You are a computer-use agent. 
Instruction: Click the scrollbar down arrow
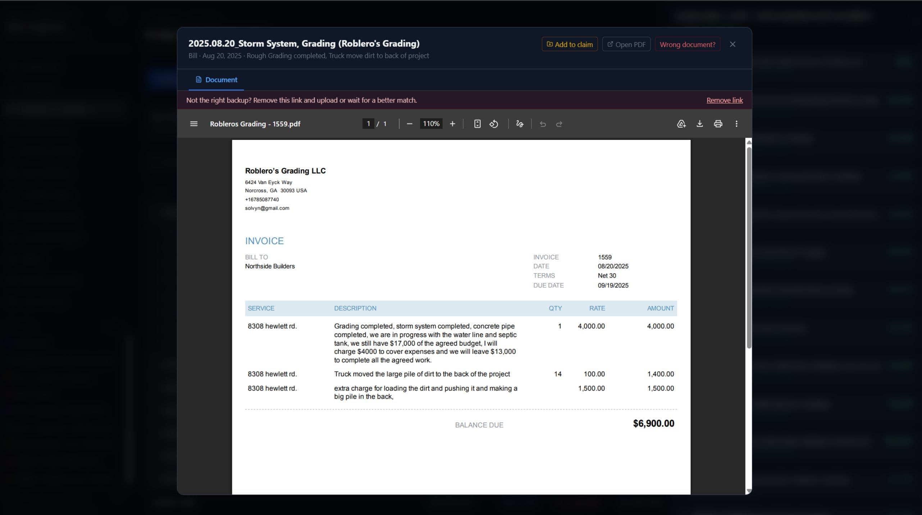(x=749, y=491)
